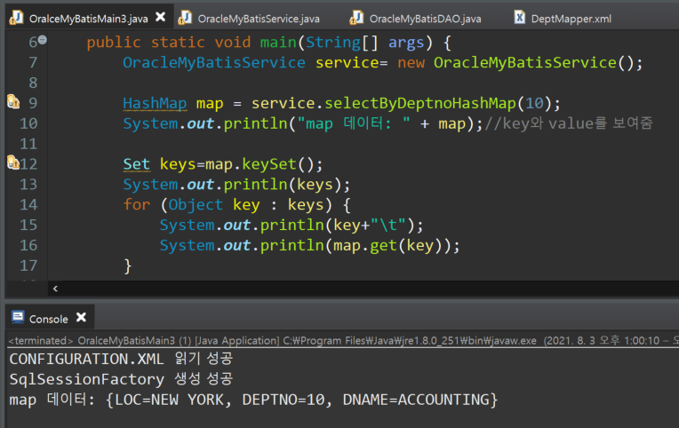Viewport: 679px width, 428px height.
Task: Click line number 10 in the gutter
Action: coord(28,123)
